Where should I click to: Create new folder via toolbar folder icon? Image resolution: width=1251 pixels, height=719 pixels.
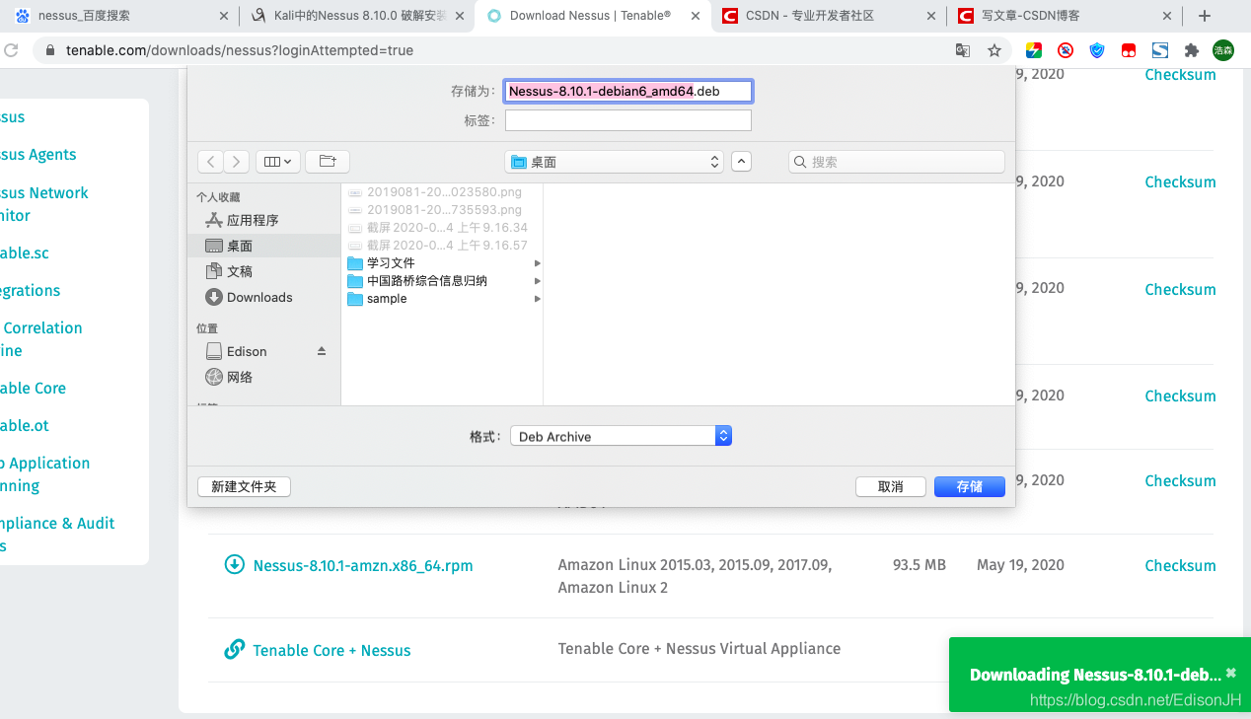point(328,162)
